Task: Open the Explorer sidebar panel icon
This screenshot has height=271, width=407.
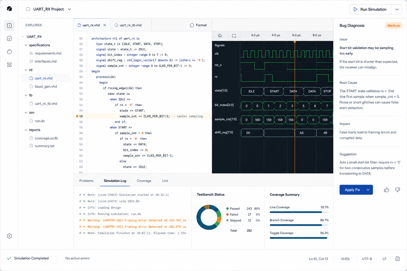Action: point(9,25)
